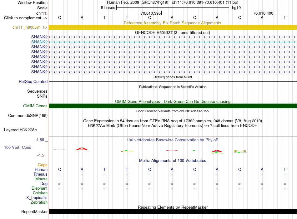This screenshot has width=297, height=219.
Task: Click the Window Position track label
Action: click(x=33, y=2)
